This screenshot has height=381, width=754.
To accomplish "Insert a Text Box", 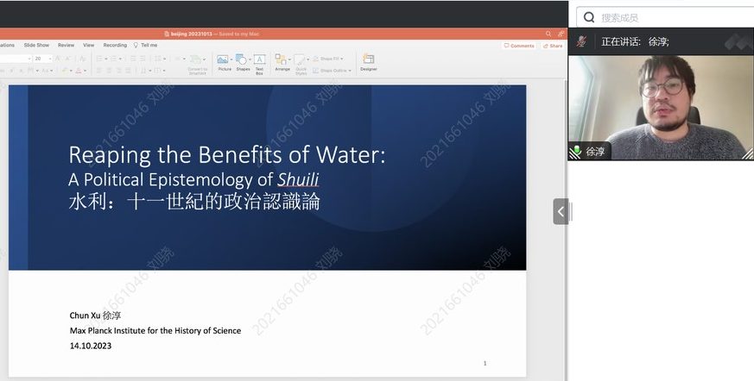I will (x=259, y=59).
